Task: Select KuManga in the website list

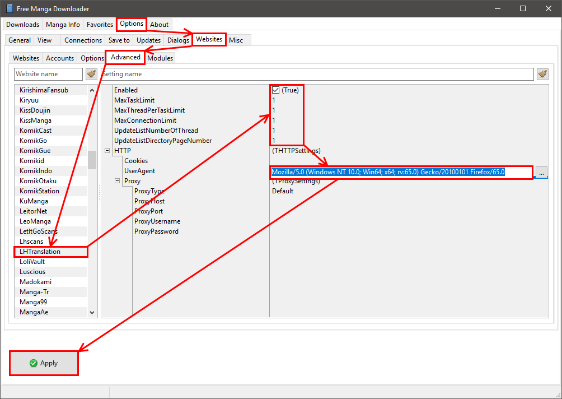Action: pyautogui.click(x=51, y=201)
